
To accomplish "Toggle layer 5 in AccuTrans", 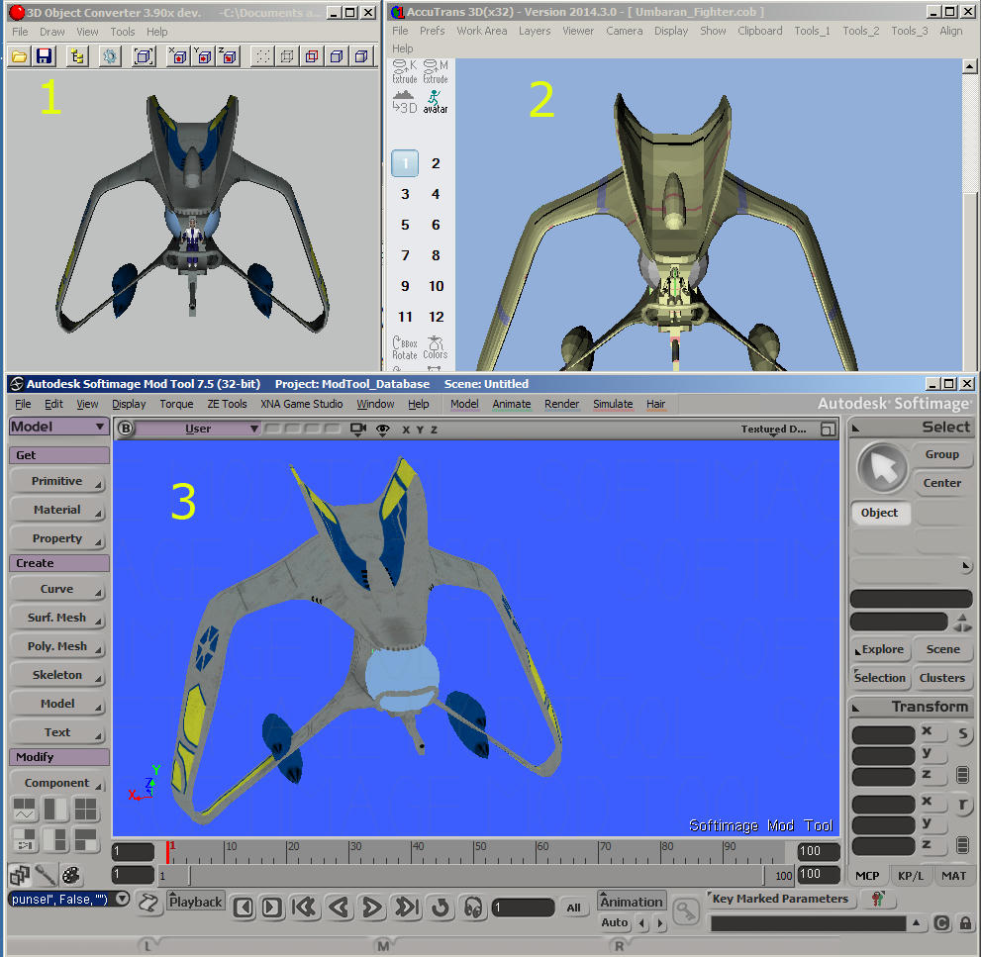I will 405,225.
